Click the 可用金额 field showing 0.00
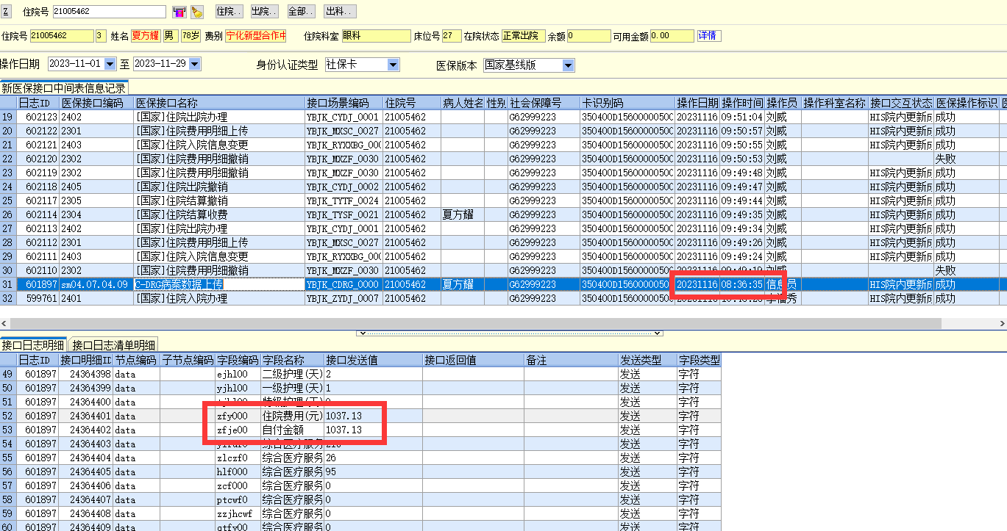The height and width of the screenshot is (531, 1007). pyautogui.click(x=672, y=36)
